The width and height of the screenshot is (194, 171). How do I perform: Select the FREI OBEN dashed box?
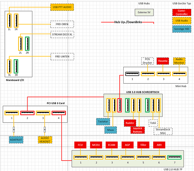[62, 24]
